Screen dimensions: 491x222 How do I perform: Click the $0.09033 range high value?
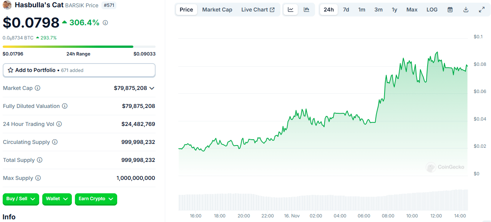[x=144, y=54]
